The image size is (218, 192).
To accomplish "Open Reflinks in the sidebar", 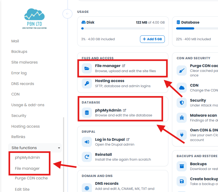I will pyautogui.click(x=18, y=137).
